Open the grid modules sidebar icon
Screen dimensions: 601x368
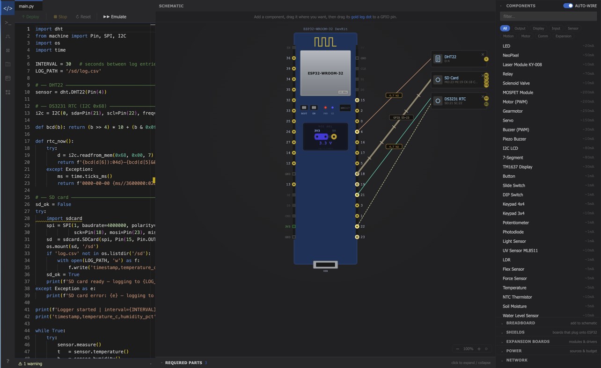[7, 92]
